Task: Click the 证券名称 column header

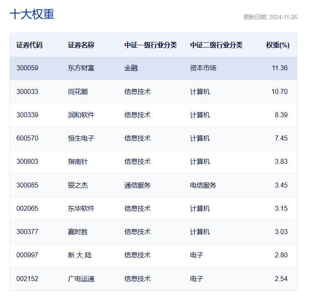Action: coord(81,45)
